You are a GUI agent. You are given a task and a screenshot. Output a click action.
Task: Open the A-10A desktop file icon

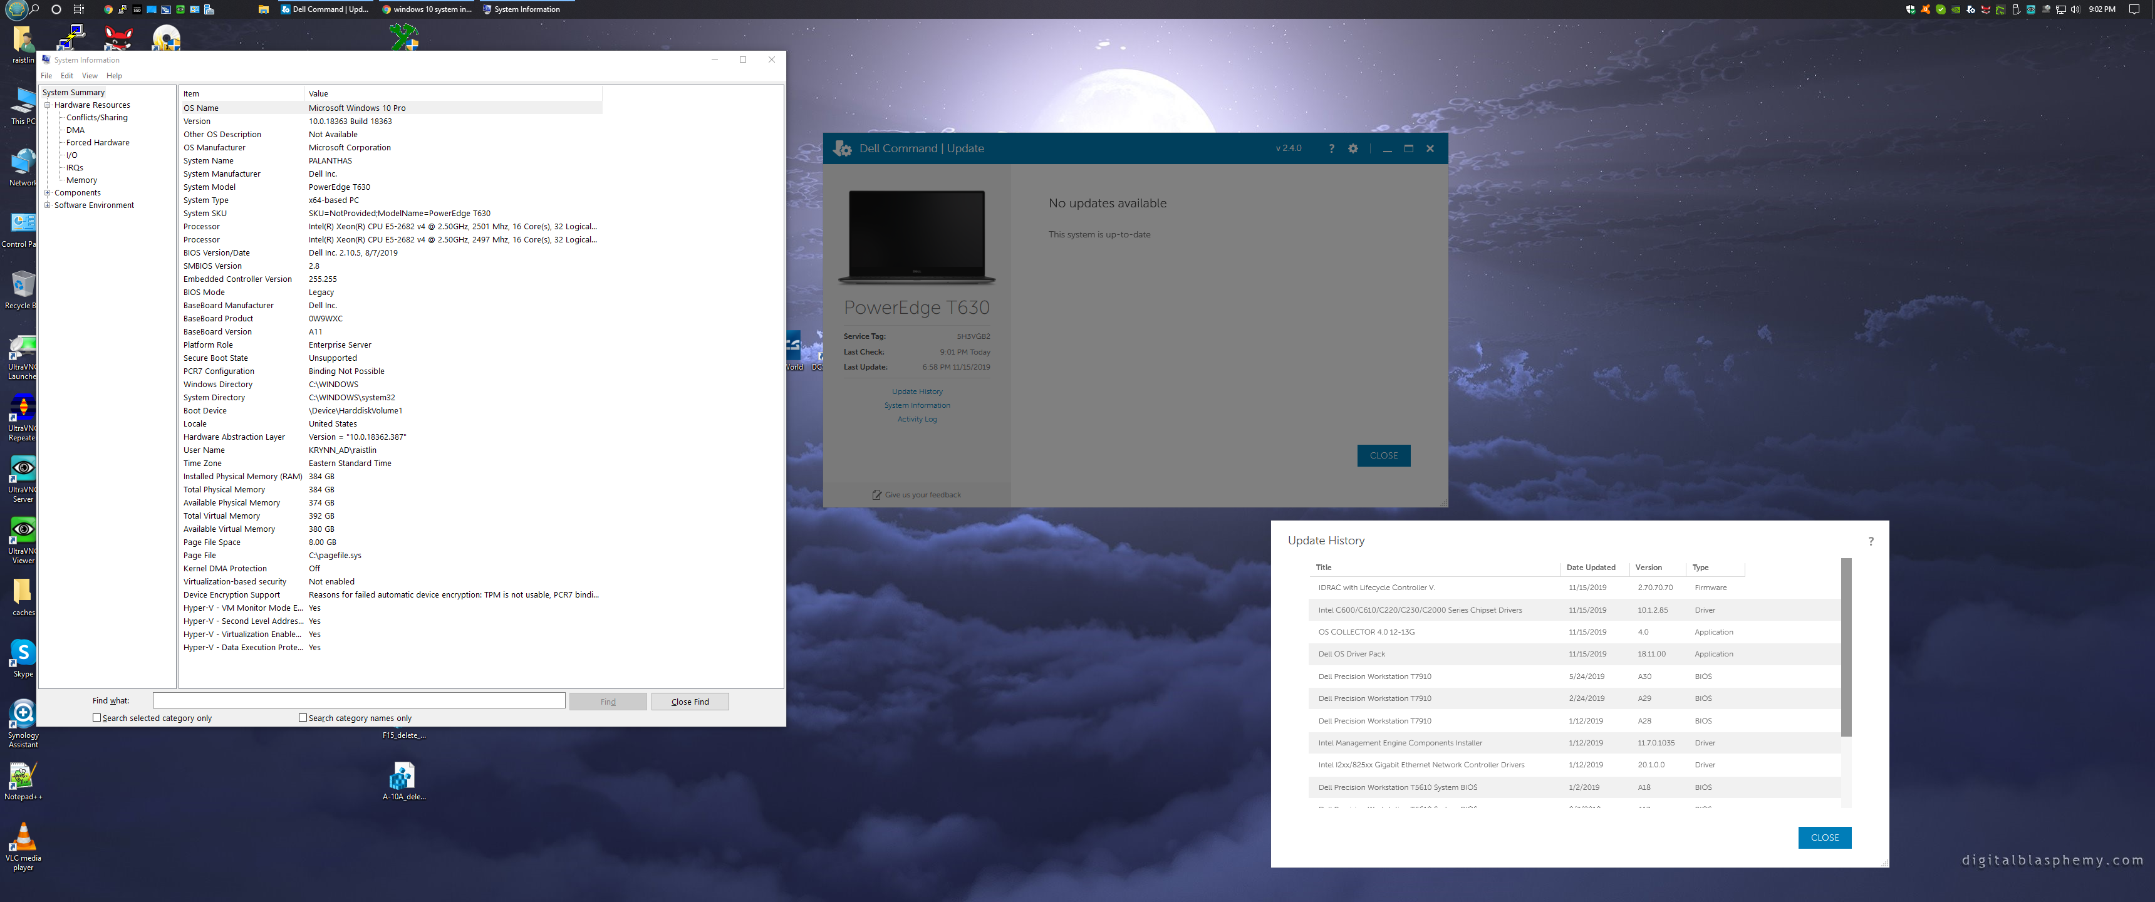pyautogui.click(x=402, y=775)
